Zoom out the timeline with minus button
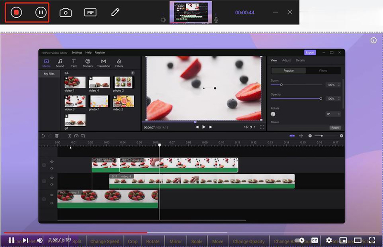The image size is (383, 247). (x=310, y=136)
